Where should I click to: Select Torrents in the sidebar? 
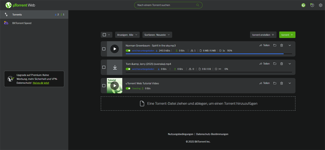pyautogui.click(x=34, y=15)
